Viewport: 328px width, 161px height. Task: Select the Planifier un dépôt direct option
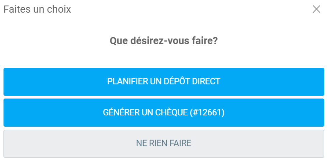pos(164,82)
